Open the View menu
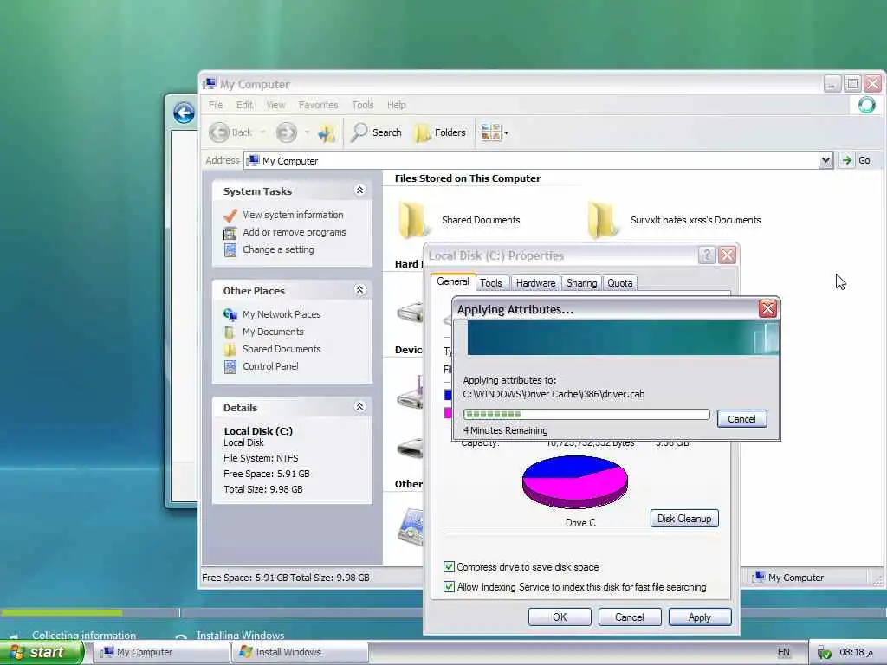887x665 pixels. pos(275,105)
